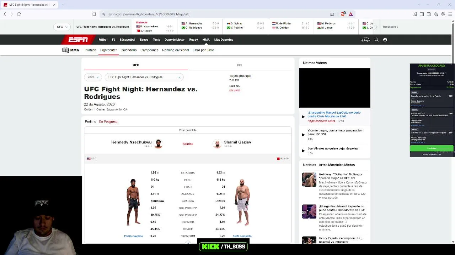Open the Spivac vs Petrino scoreboard matchup

(x=245, y=25)
